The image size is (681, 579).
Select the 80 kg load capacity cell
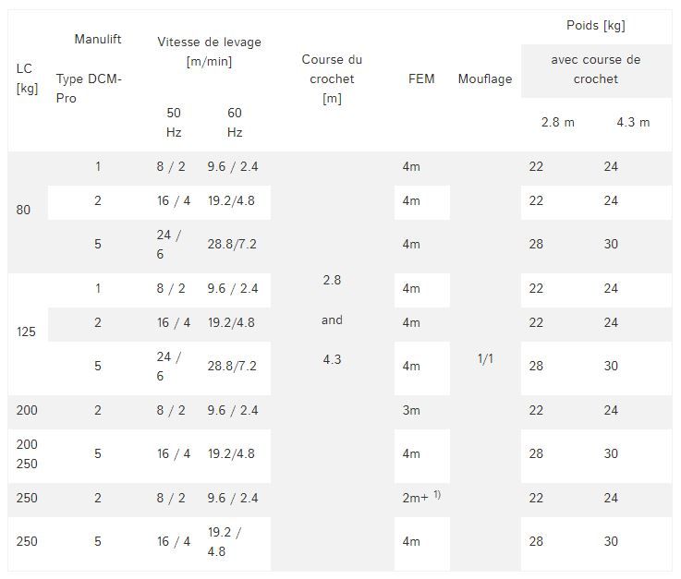pyautogui.click(x=24, y=210)
